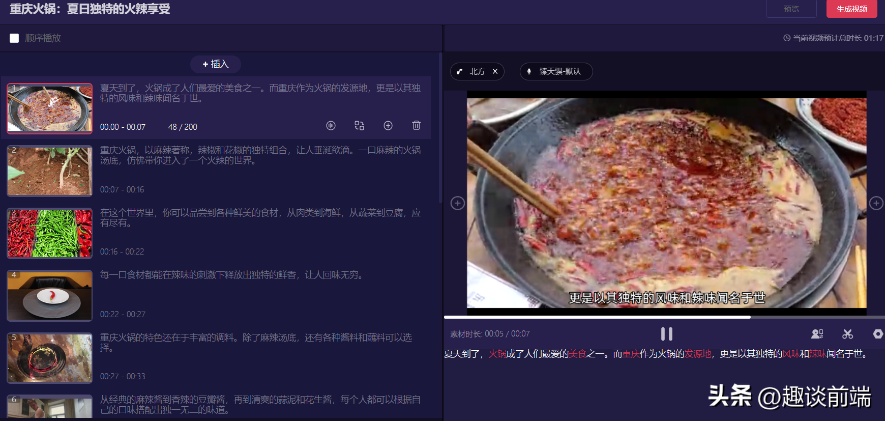885x421 pixels.
Task: Delete scene 1 with the trash icon
Action: pyautogui.click(x=417, y=125)
